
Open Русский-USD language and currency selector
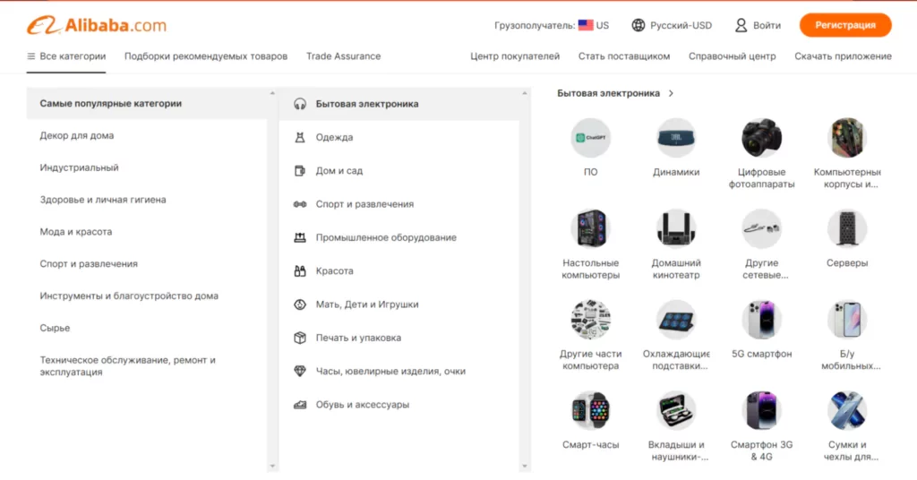[672, 25]
